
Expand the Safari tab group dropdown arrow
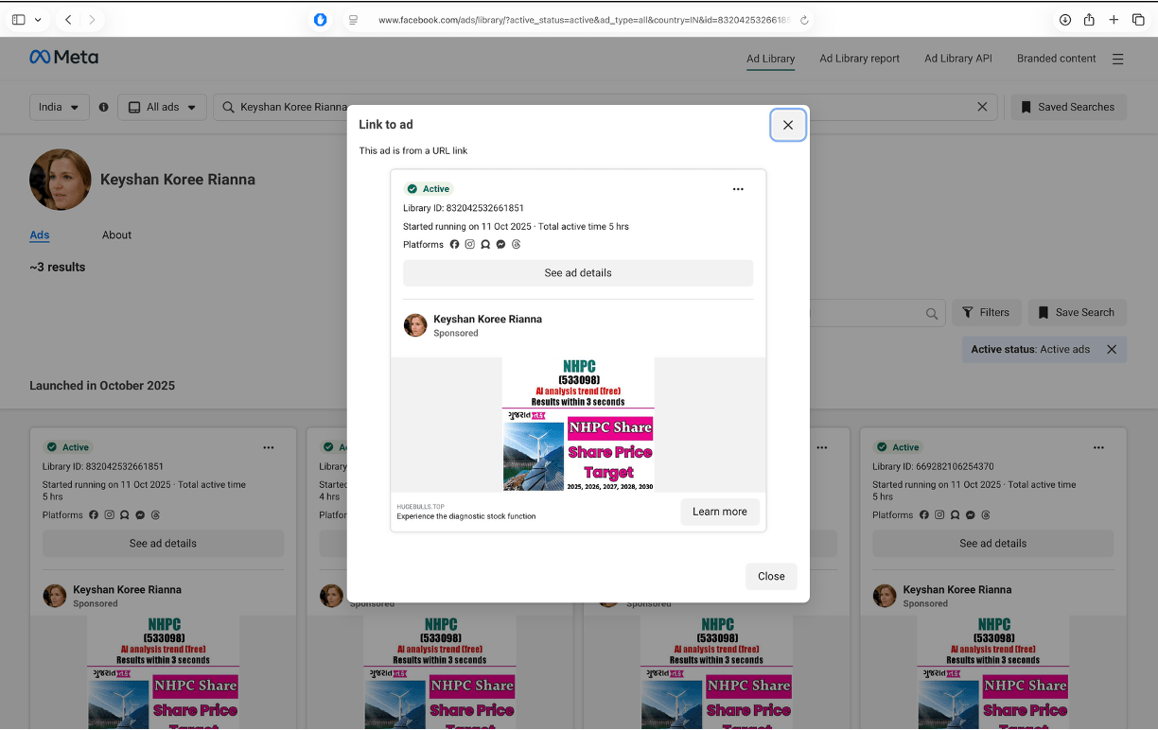coord(38,20)
